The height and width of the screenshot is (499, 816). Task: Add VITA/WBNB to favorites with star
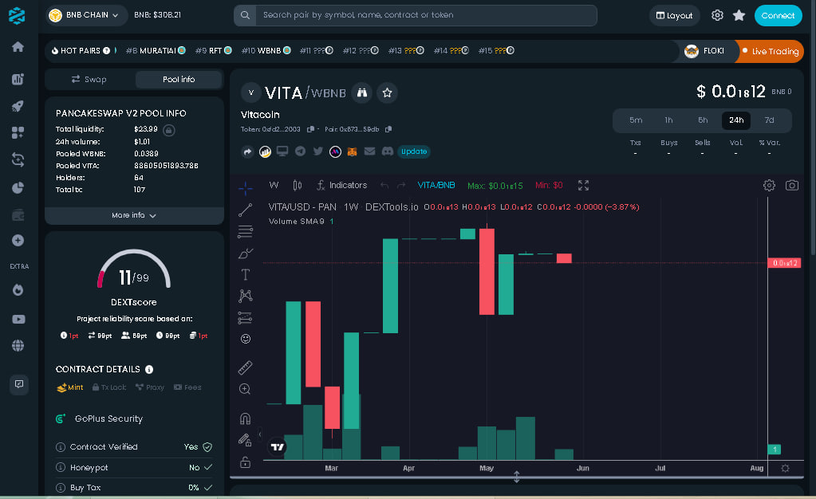pyautogui.click(x=387, y=92)
